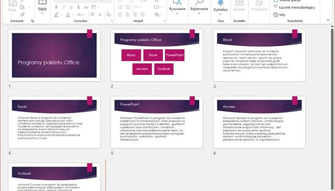
Task: Open the Slajdy dropdown menu
Action: coord(42,14)
